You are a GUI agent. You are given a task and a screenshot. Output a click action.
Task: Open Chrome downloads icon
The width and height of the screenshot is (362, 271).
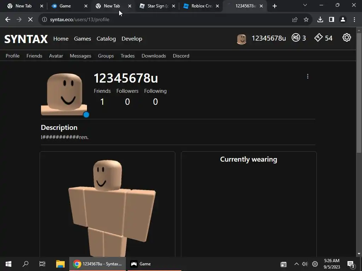320,20
